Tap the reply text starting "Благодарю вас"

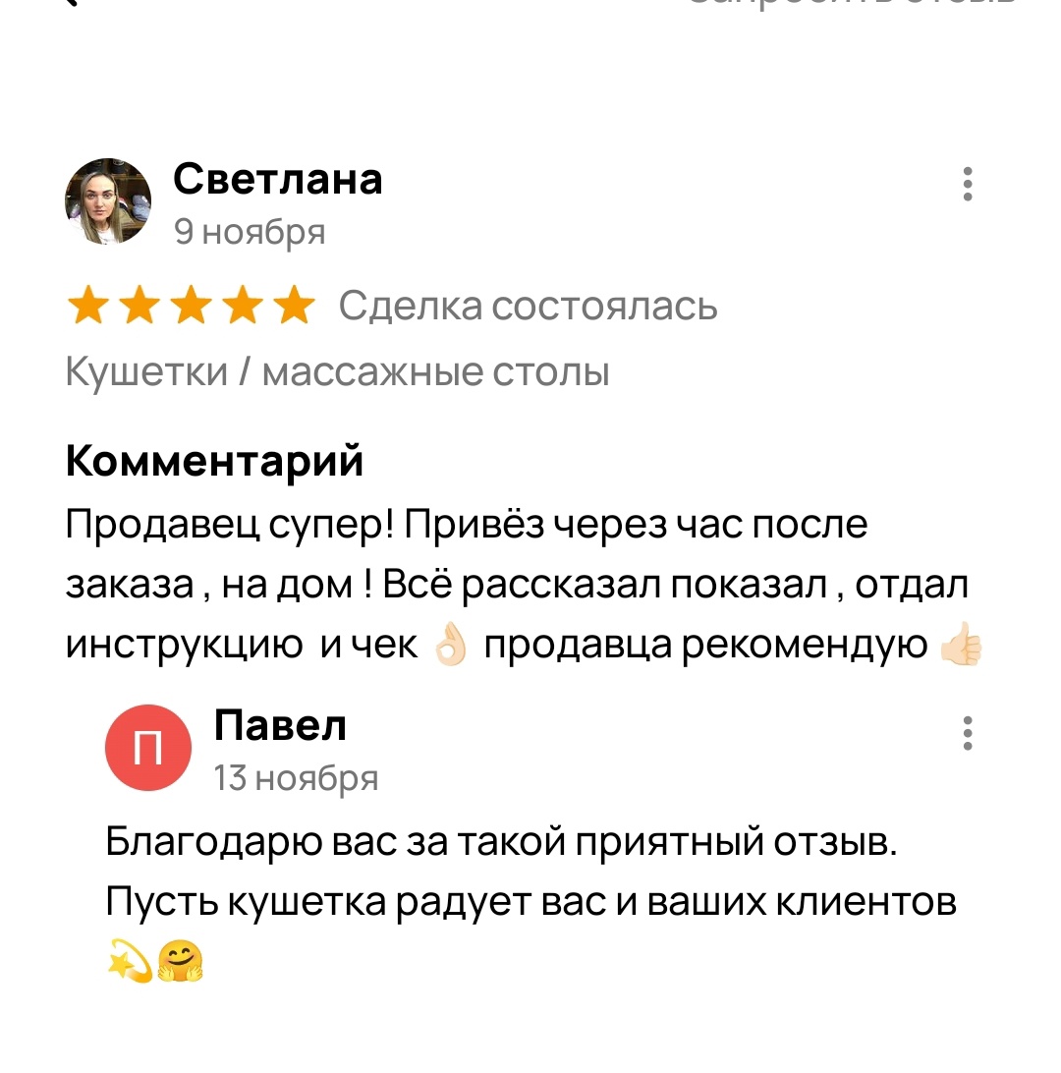[530, 873]
